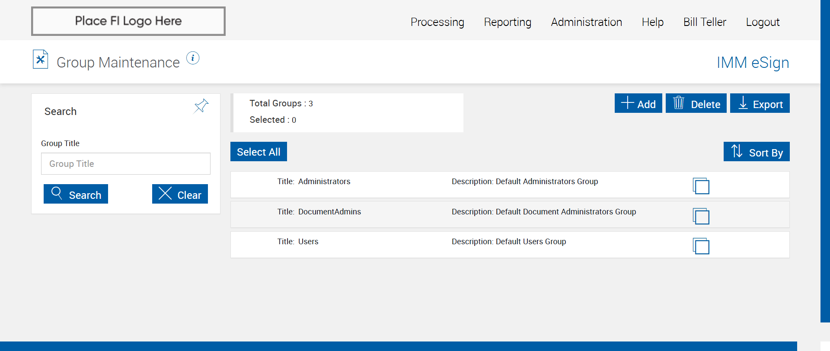The height and width of the screenshot is (351, 830).
Task: Open the Reporting menu
Action: point(508,22)
